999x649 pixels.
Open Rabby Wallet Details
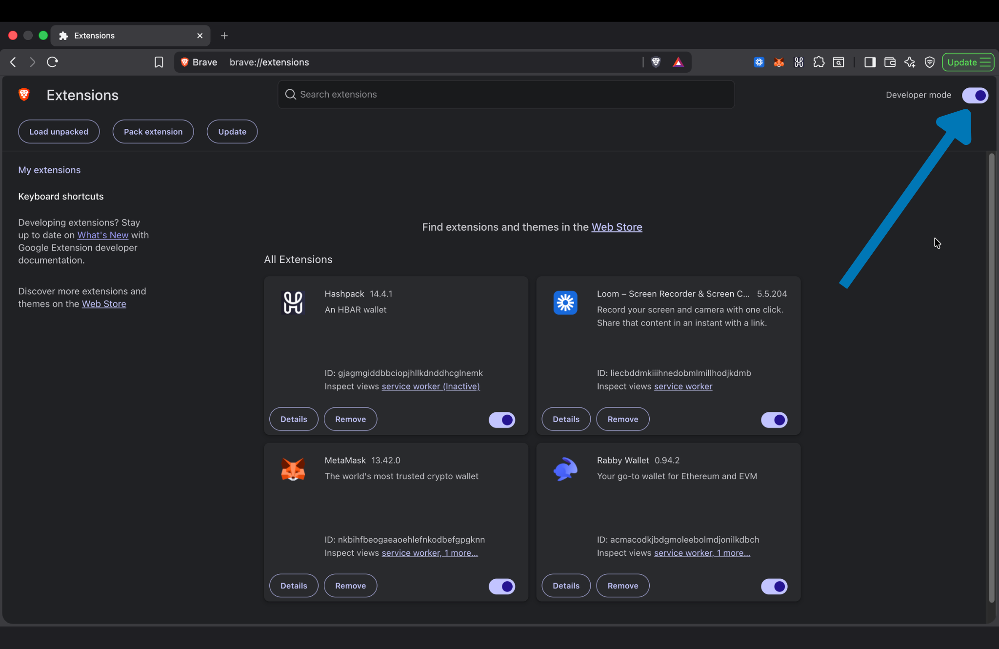566,586
